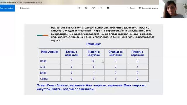Click the 'Лена' row name cell
This screenshot has width=187, height=105.
tap(50, 61)
